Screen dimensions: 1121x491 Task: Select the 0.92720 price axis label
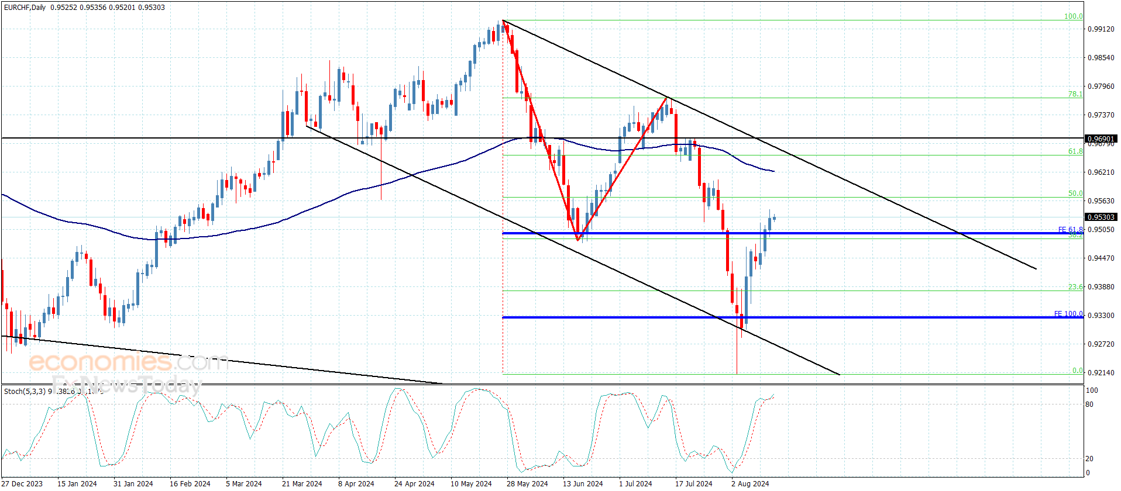1101,344
